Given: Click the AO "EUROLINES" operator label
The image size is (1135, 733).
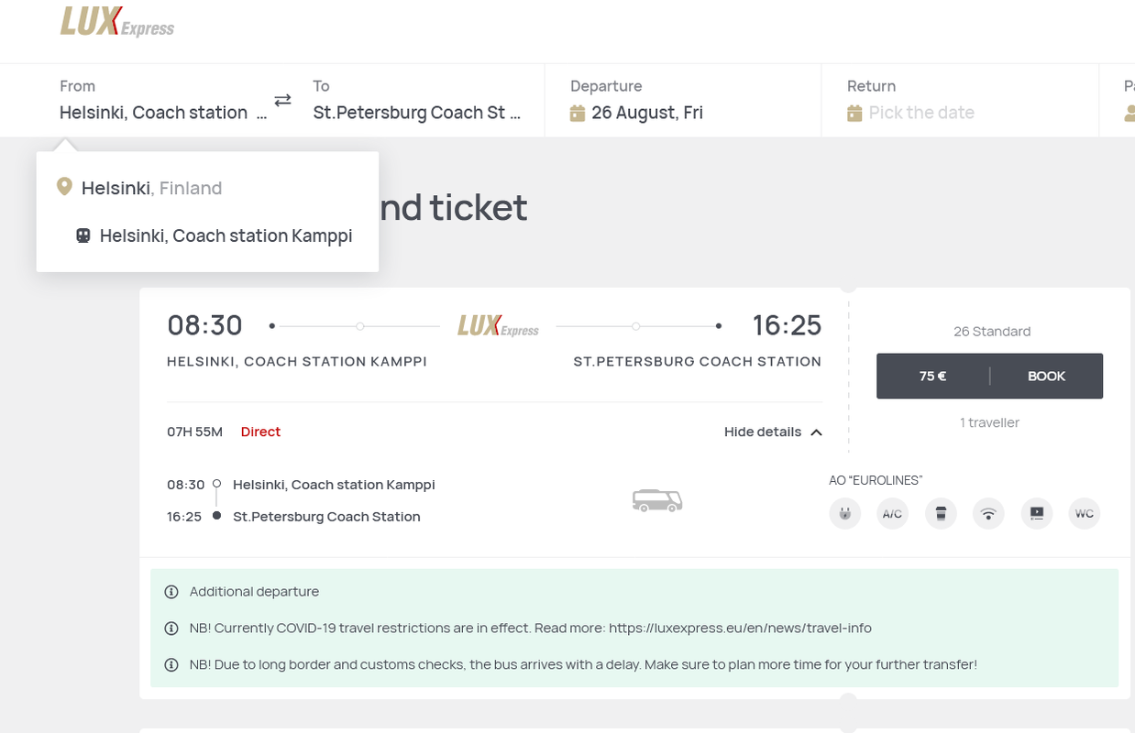Looking at the screenshot, I should pos(876,480).
